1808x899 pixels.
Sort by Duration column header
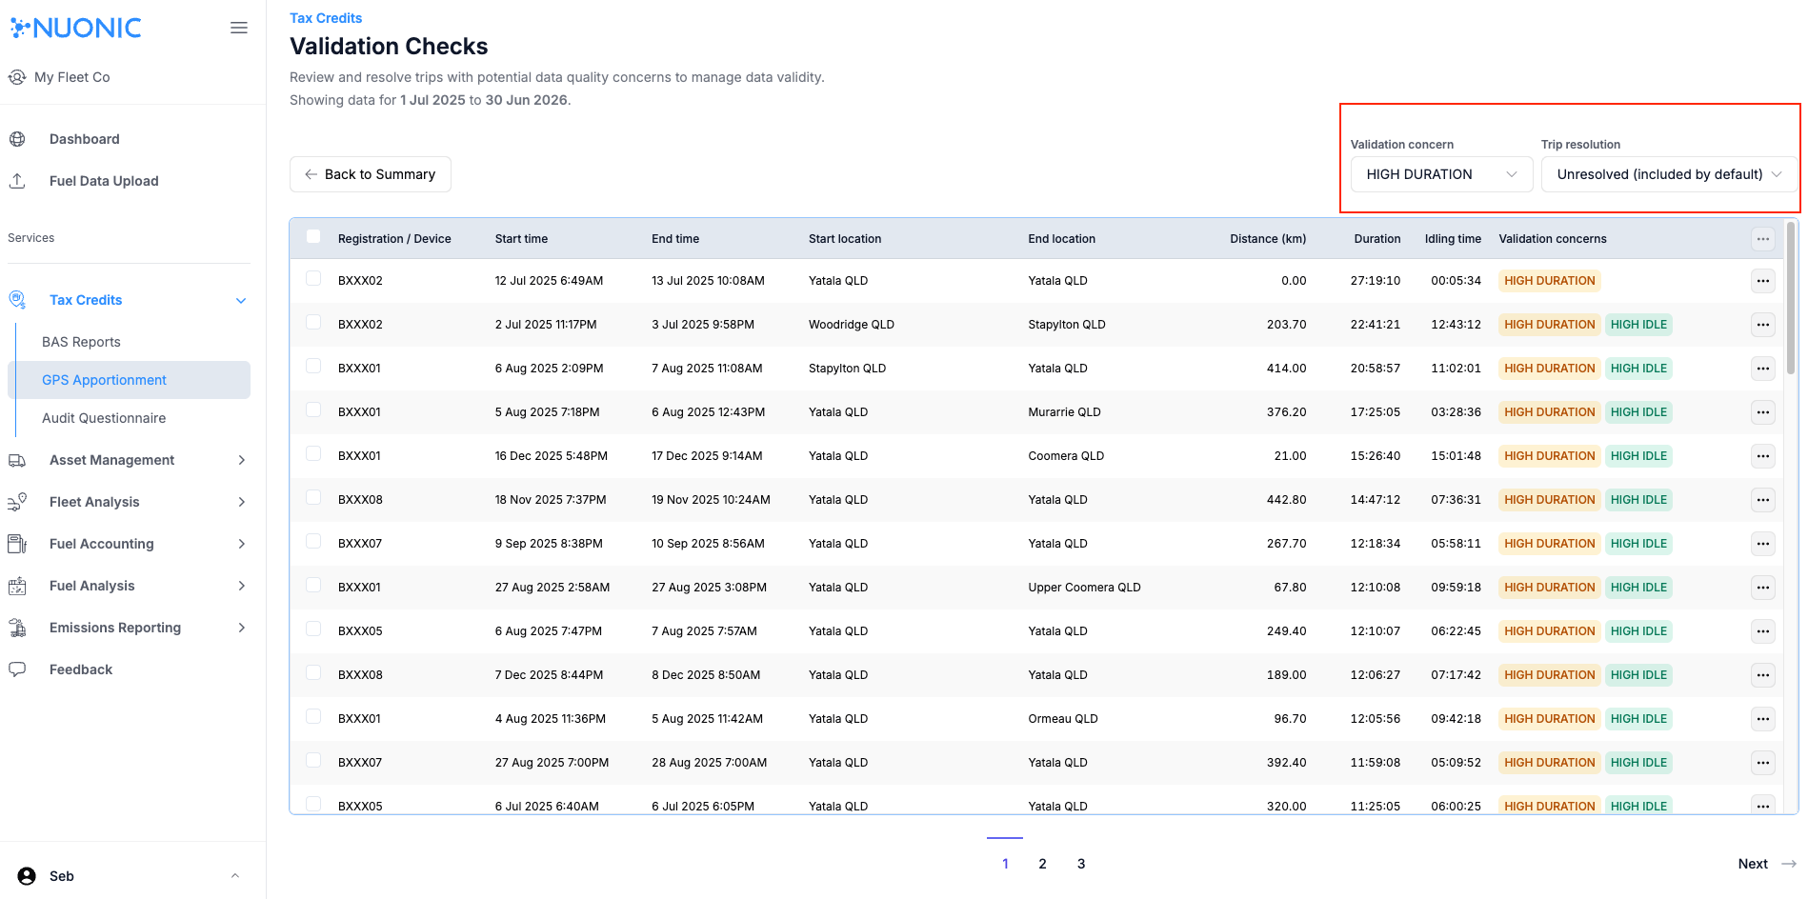point(1377,239)
